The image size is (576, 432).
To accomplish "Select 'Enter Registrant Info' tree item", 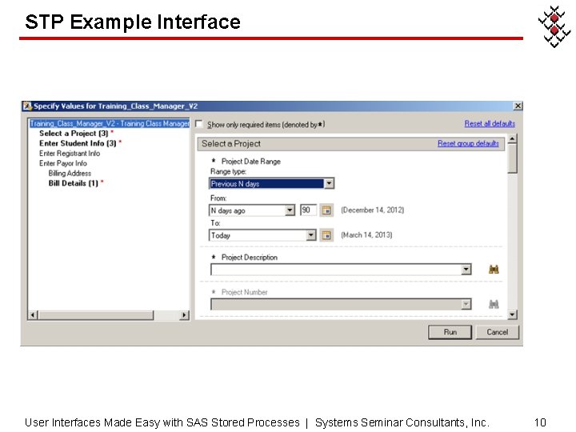I will point(70,153).
